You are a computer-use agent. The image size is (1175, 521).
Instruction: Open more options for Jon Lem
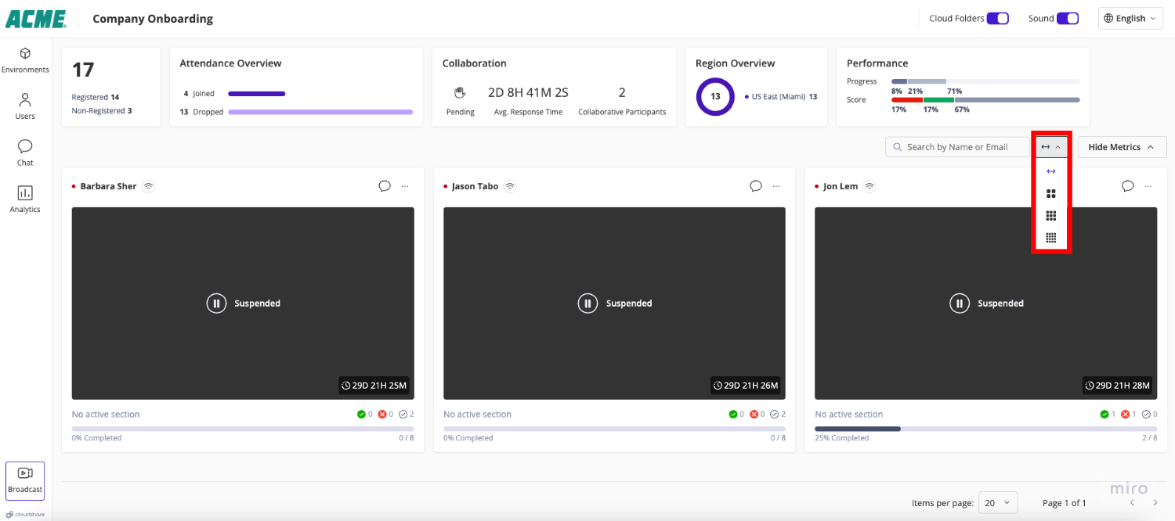tap(1148, 186)
